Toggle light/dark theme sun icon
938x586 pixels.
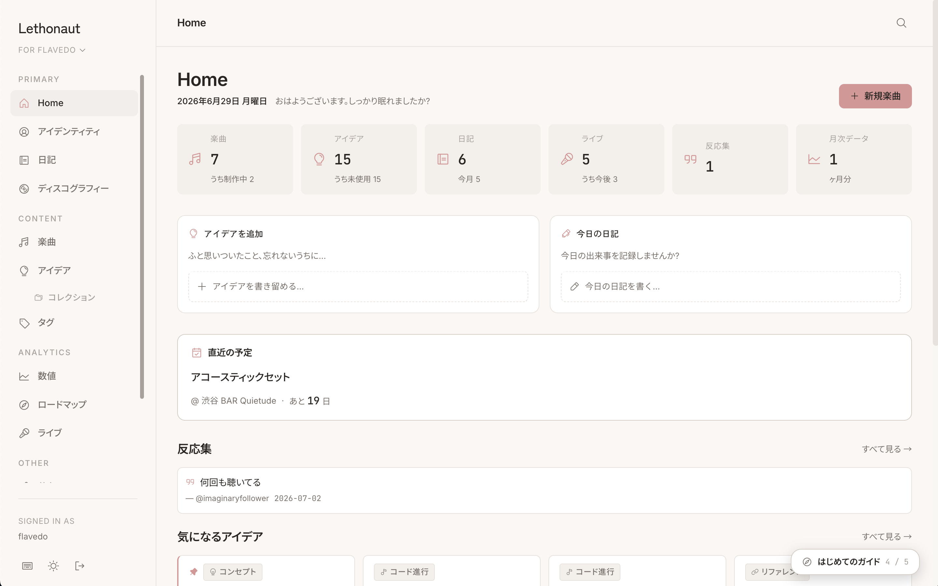[53, 566]
